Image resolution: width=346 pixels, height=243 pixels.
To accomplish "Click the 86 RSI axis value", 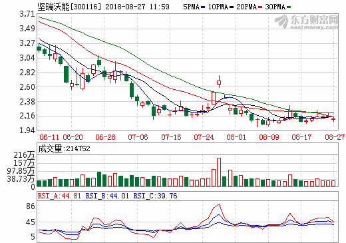I will pyautogui.click(x=31, y=206).
